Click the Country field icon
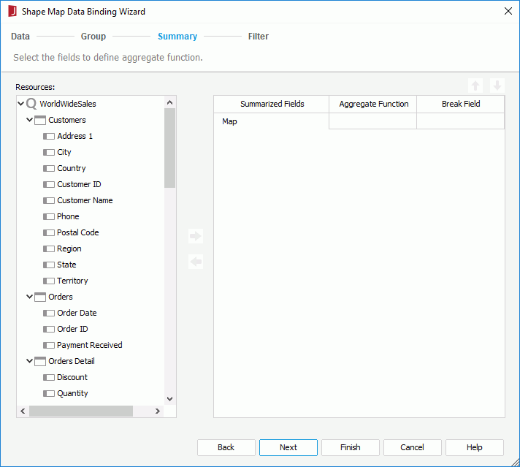Image resolution: width=520 pixels, height=467 pixels. pos(49,169)
